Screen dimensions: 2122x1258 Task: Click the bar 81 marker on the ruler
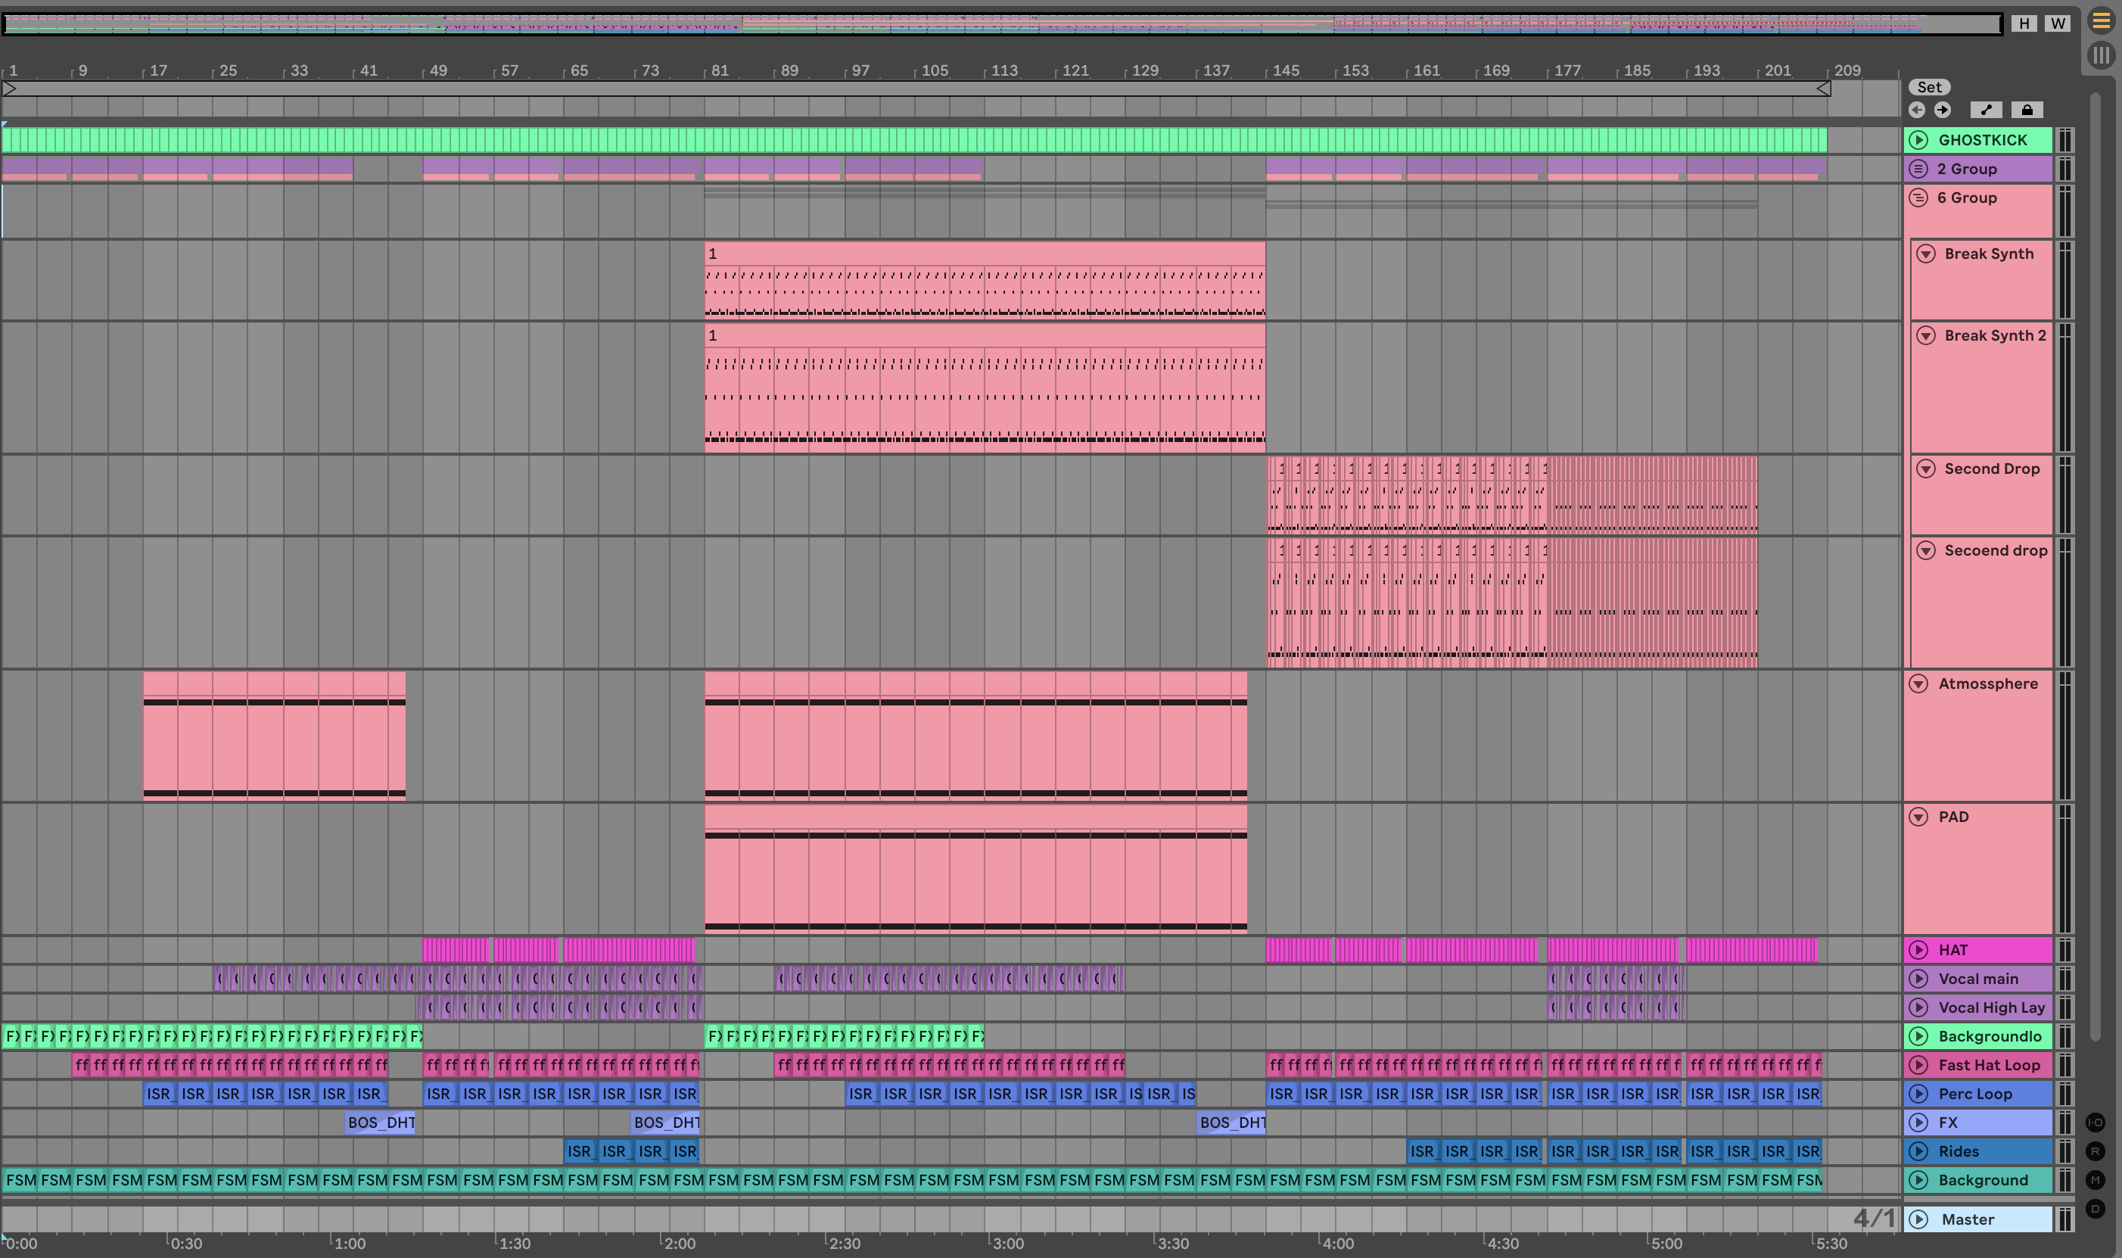719,71
